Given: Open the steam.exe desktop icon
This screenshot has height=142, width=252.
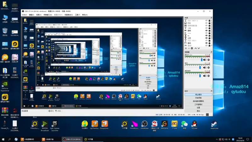Looking at the screenshot, I should [x=215, y=125].
